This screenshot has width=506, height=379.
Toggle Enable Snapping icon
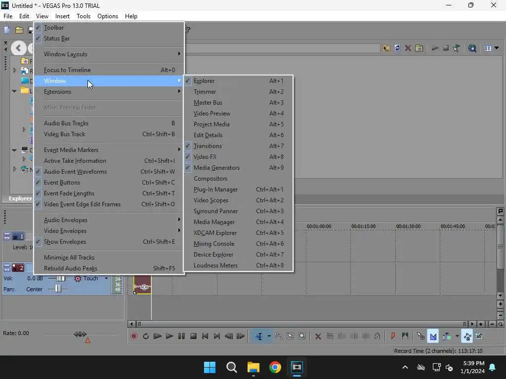[421, 336]
